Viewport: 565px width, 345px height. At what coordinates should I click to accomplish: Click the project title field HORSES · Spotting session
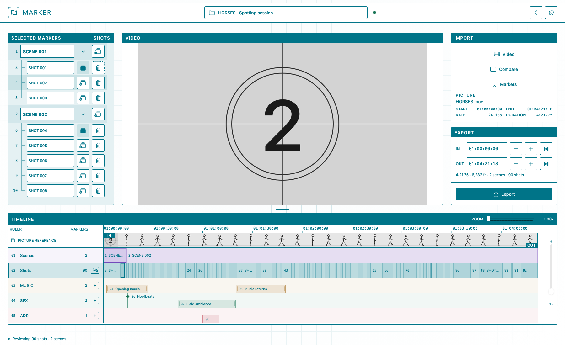(286, 13)
